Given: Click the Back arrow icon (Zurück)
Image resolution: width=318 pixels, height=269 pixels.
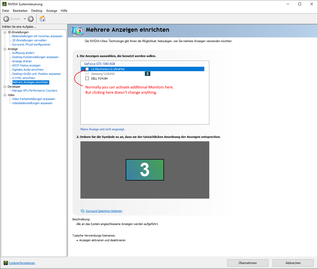Looking at the screenshot, I should [6, 19].
